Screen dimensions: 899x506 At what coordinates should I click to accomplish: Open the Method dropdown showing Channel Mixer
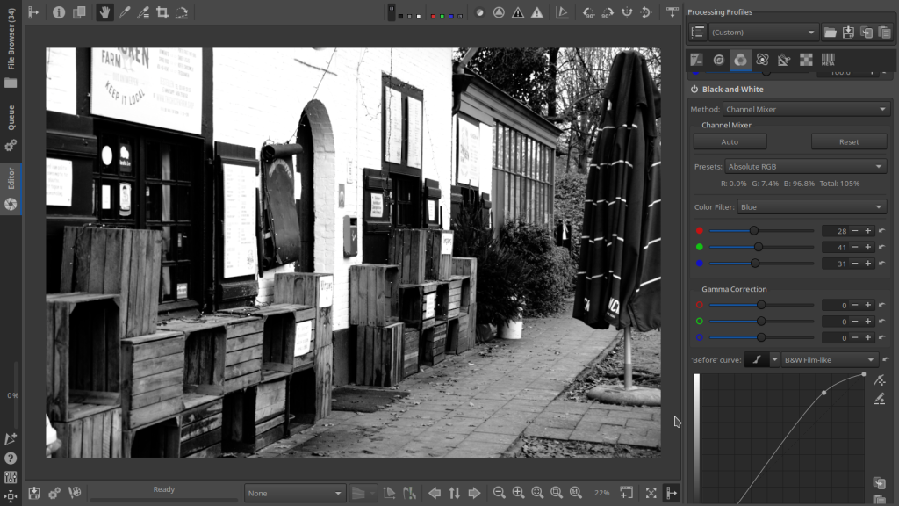[x=806, y=109]
